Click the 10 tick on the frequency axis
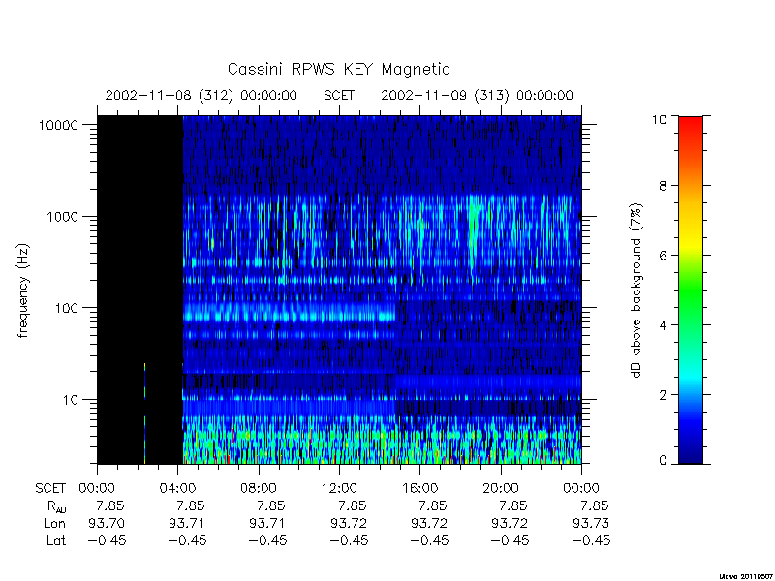Viewport: 775px width, 581px height. click(x=71, y=400)
